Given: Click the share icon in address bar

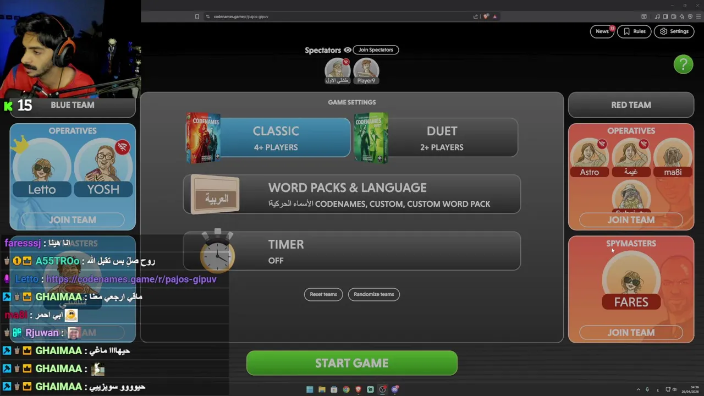Looking at the screenshot, I should 476,16.
